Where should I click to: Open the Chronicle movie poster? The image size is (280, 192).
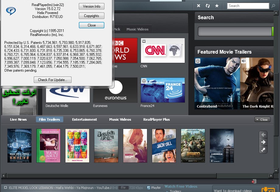tap(222, 146)
